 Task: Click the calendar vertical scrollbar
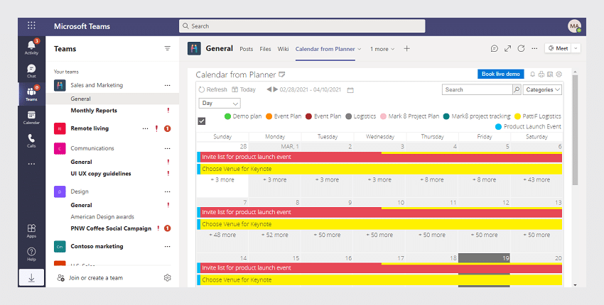click(x=575, y=130)
